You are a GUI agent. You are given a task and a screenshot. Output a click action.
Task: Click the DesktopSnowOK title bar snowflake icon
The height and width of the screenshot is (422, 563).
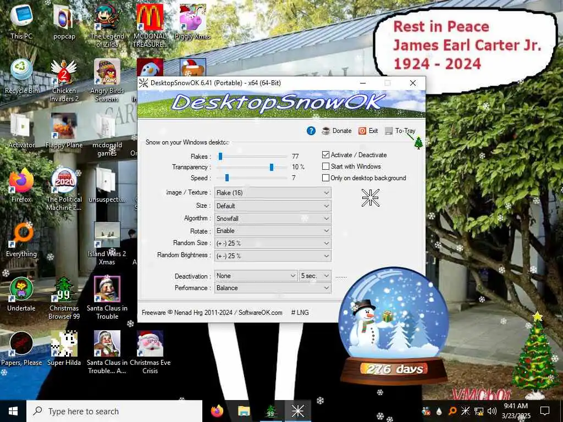[x=143, y=83]
